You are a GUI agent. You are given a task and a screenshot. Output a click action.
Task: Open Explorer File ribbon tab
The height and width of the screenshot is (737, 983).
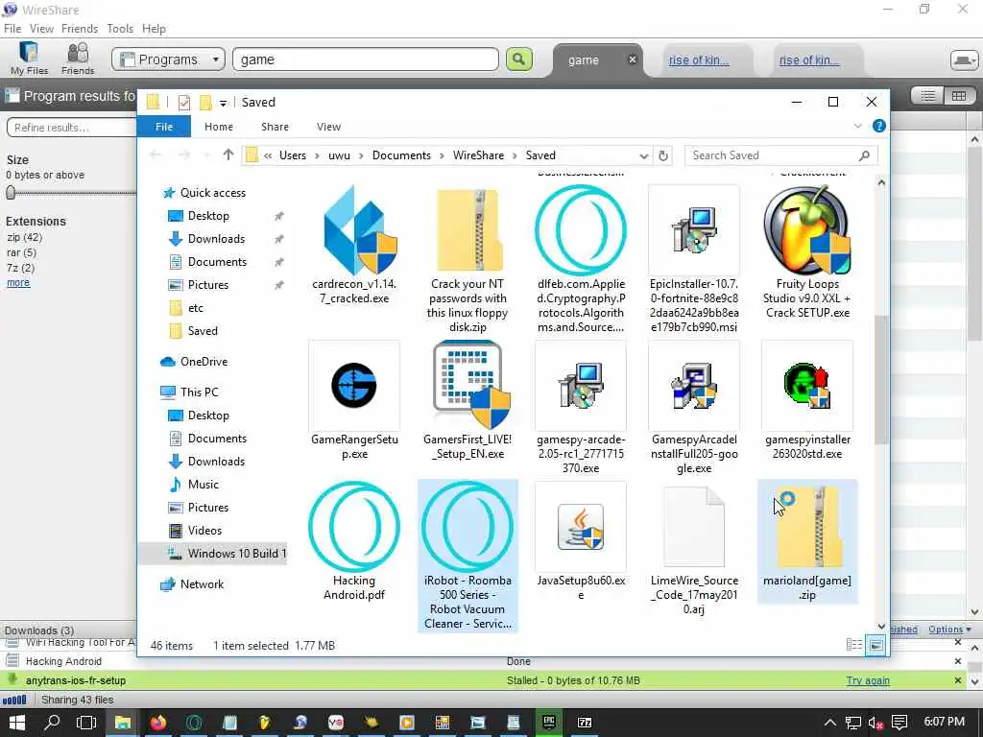click(x=164, y=127)
